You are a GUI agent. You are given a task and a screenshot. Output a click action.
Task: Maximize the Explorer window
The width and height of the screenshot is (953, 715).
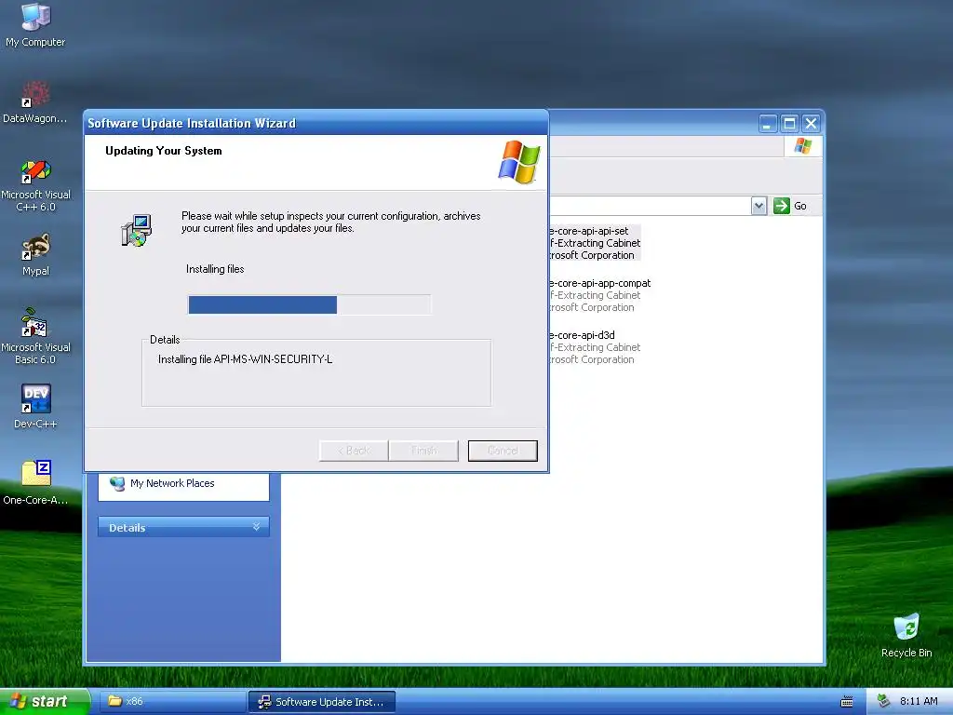pos(789,124)
